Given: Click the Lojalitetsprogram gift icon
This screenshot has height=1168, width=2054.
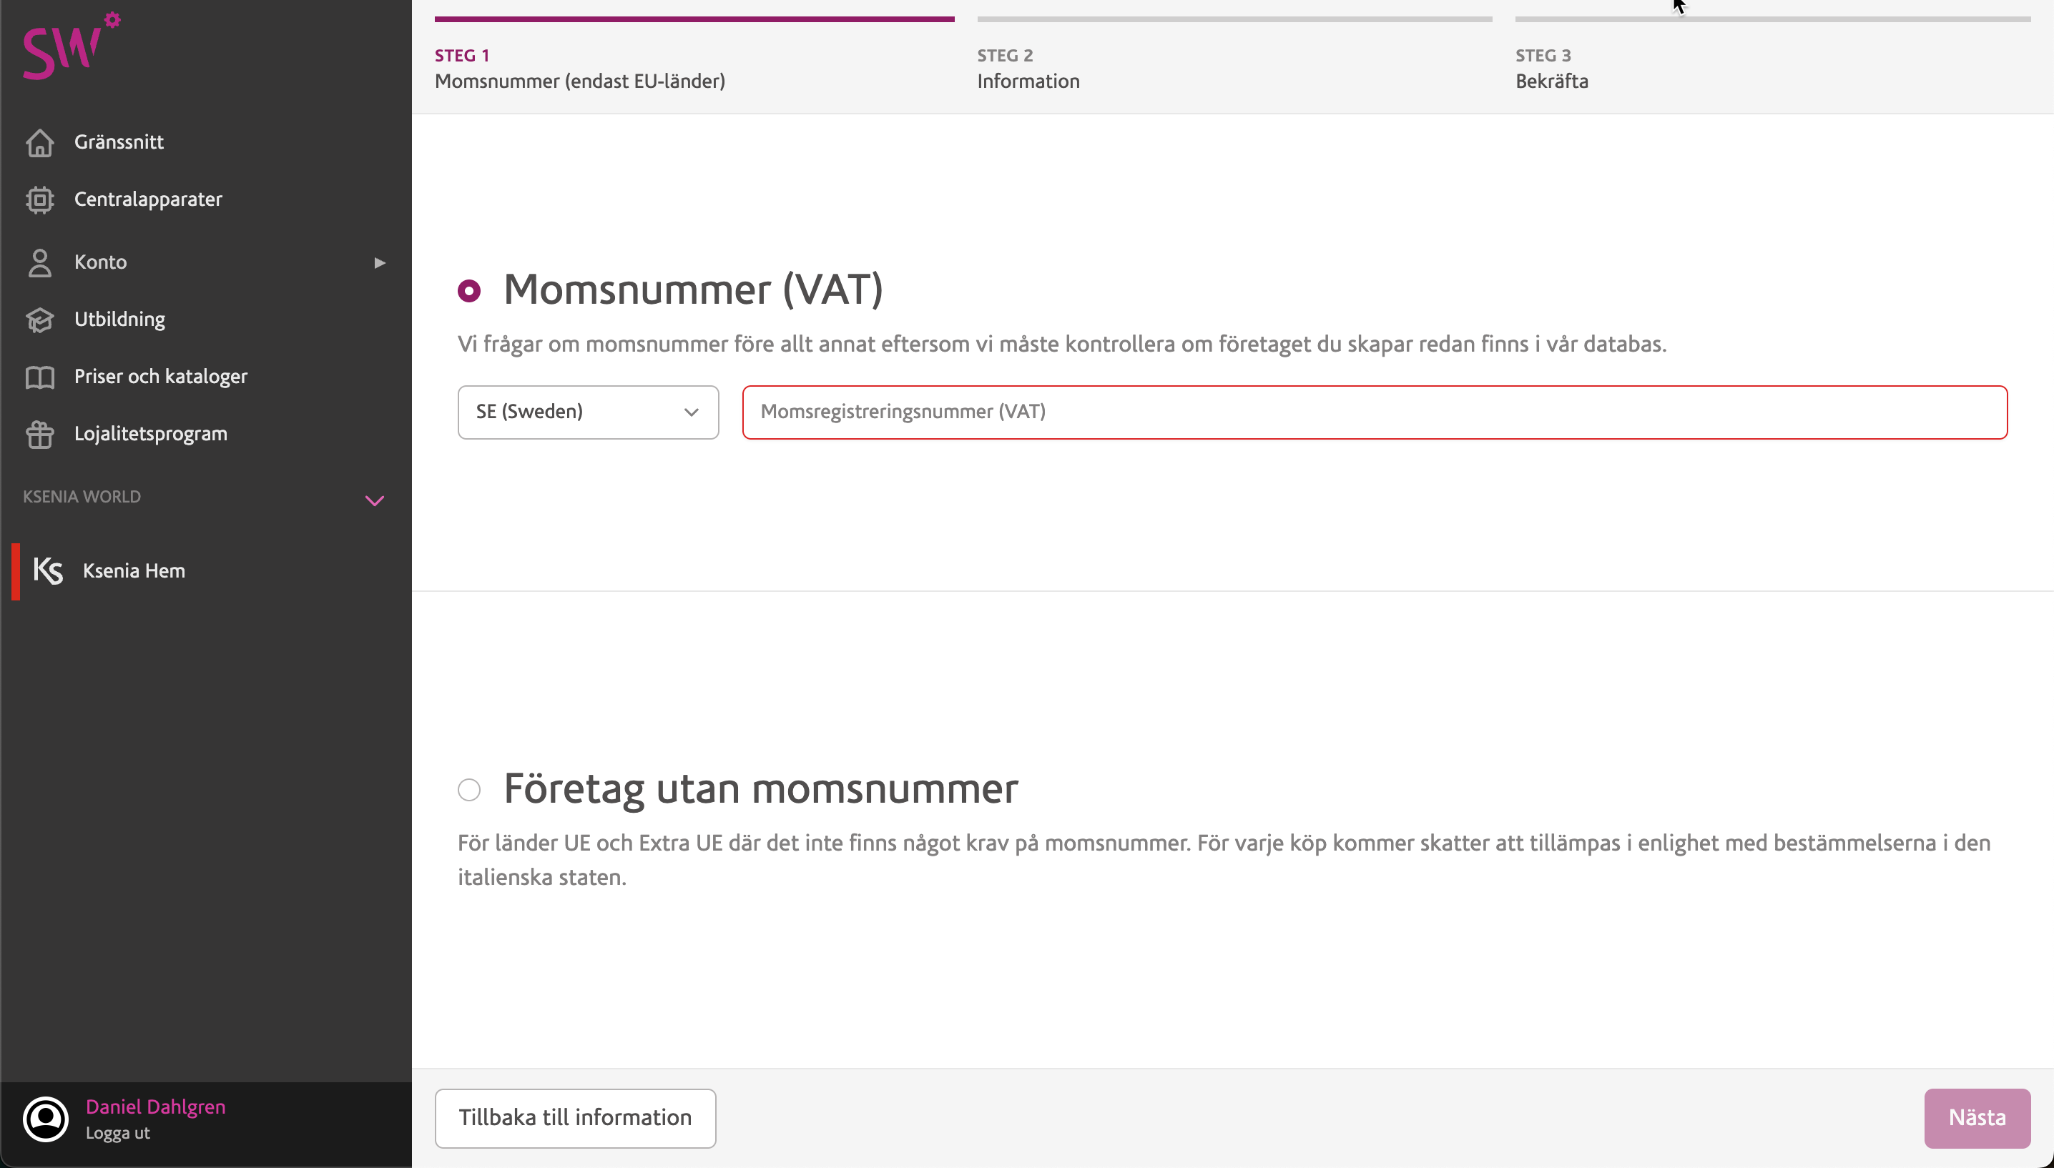Looking at the screenshot, I should (x=39, y=434).
